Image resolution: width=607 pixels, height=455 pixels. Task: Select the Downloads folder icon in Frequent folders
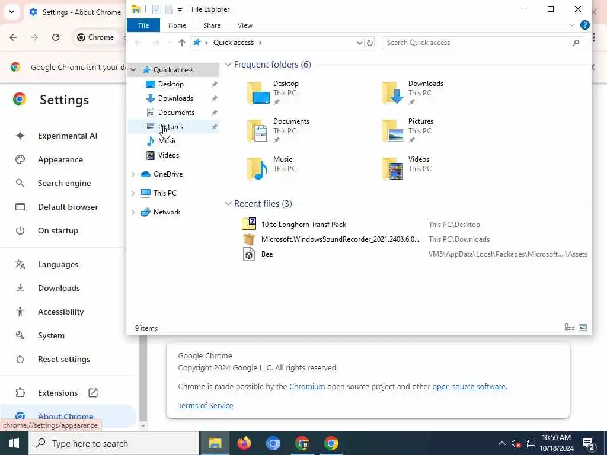coord(393,93)
